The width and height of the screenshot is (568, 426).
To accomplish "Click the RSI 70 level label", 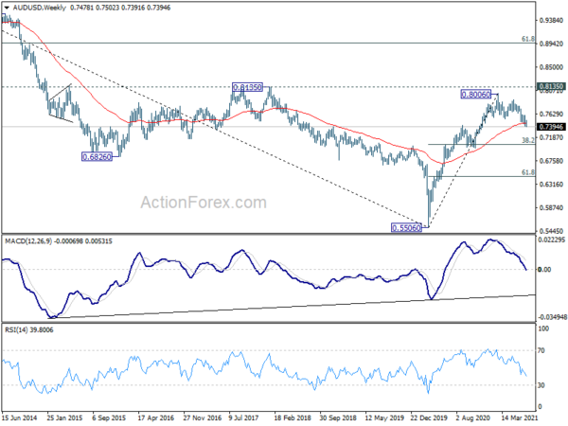I will point(541,351).
